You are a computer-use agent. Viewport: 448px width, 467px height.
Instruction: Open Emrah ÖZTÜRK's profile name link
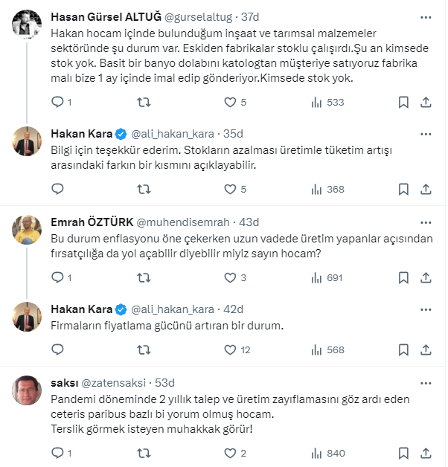[x=97, y=221]
